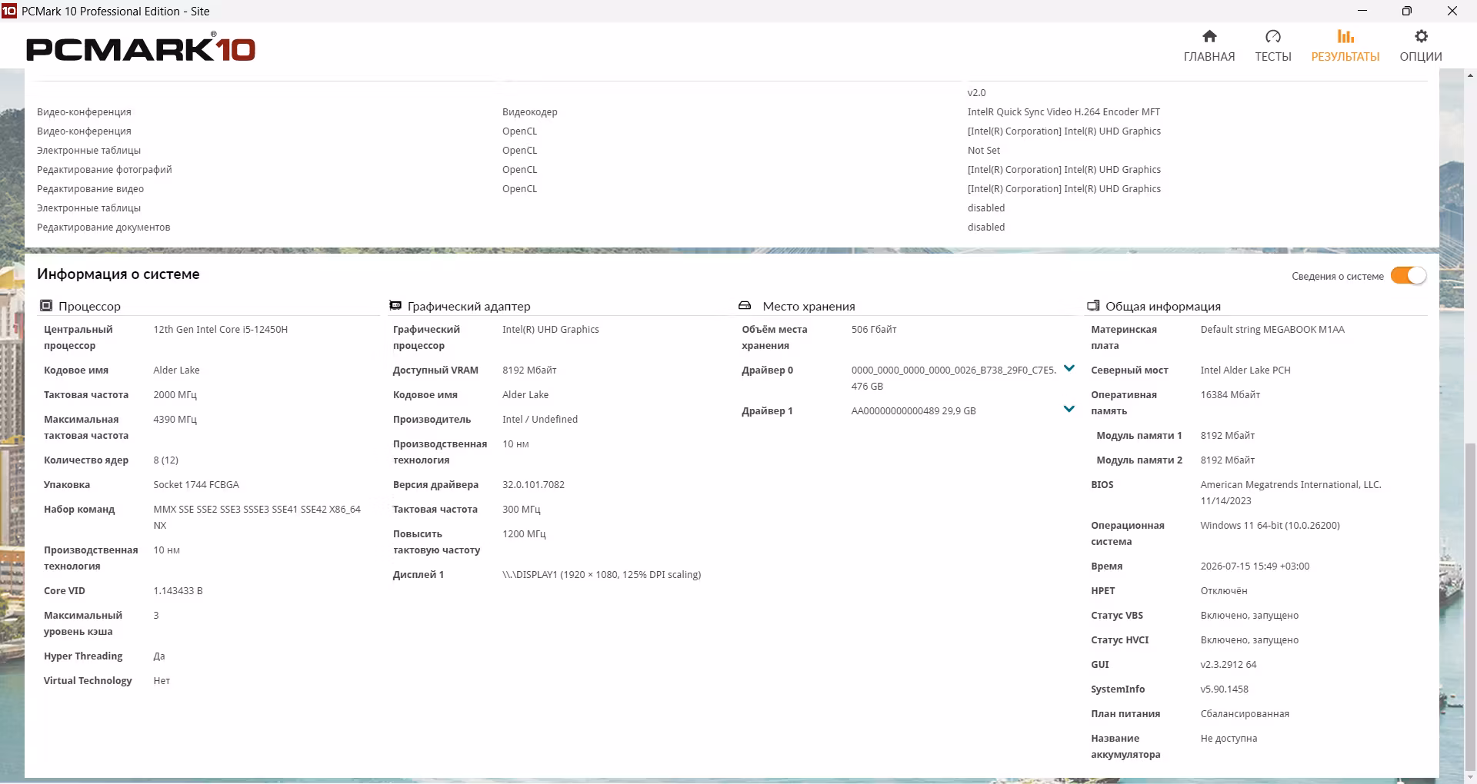Image resolution: width=1477 pixels, height=784 pixels.
Task: Click the power plan value Сбалансированная
Action: click(x=1245, y=714)
